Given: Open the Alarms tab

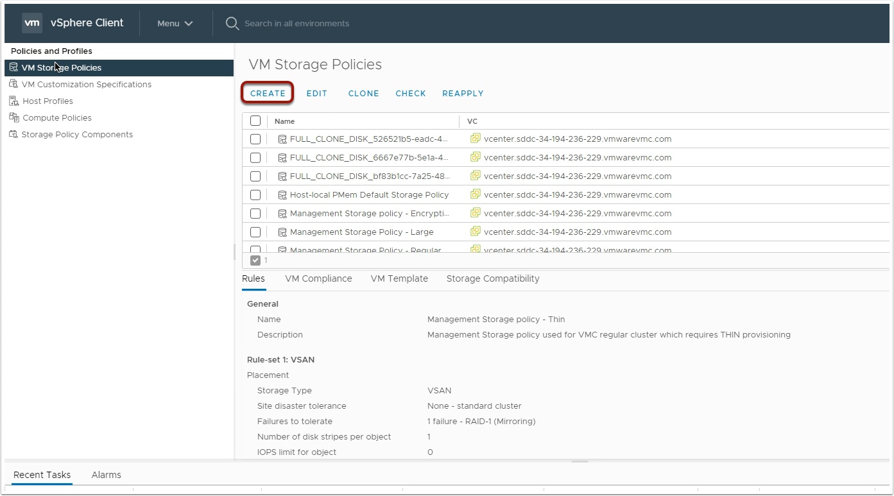Looking at the screenshot, I should click(x=107, y=475).
